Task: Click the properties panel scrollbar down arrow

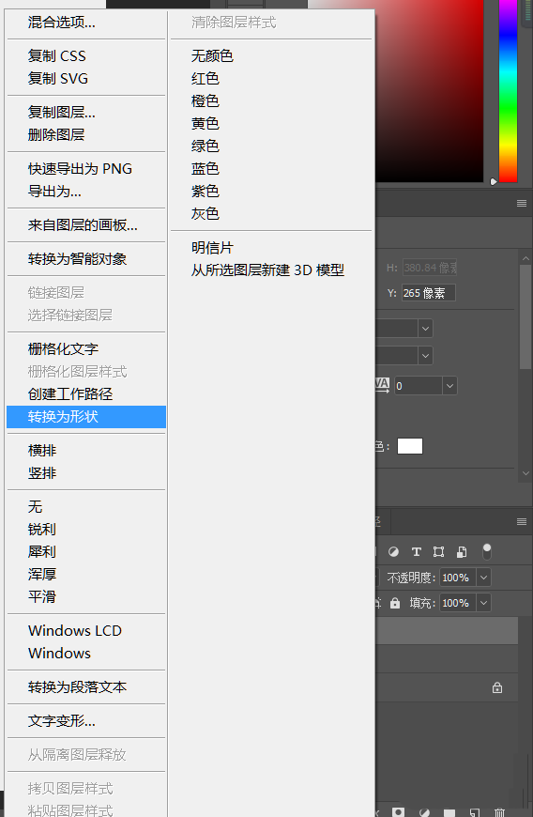Action: tap(525, 473)
